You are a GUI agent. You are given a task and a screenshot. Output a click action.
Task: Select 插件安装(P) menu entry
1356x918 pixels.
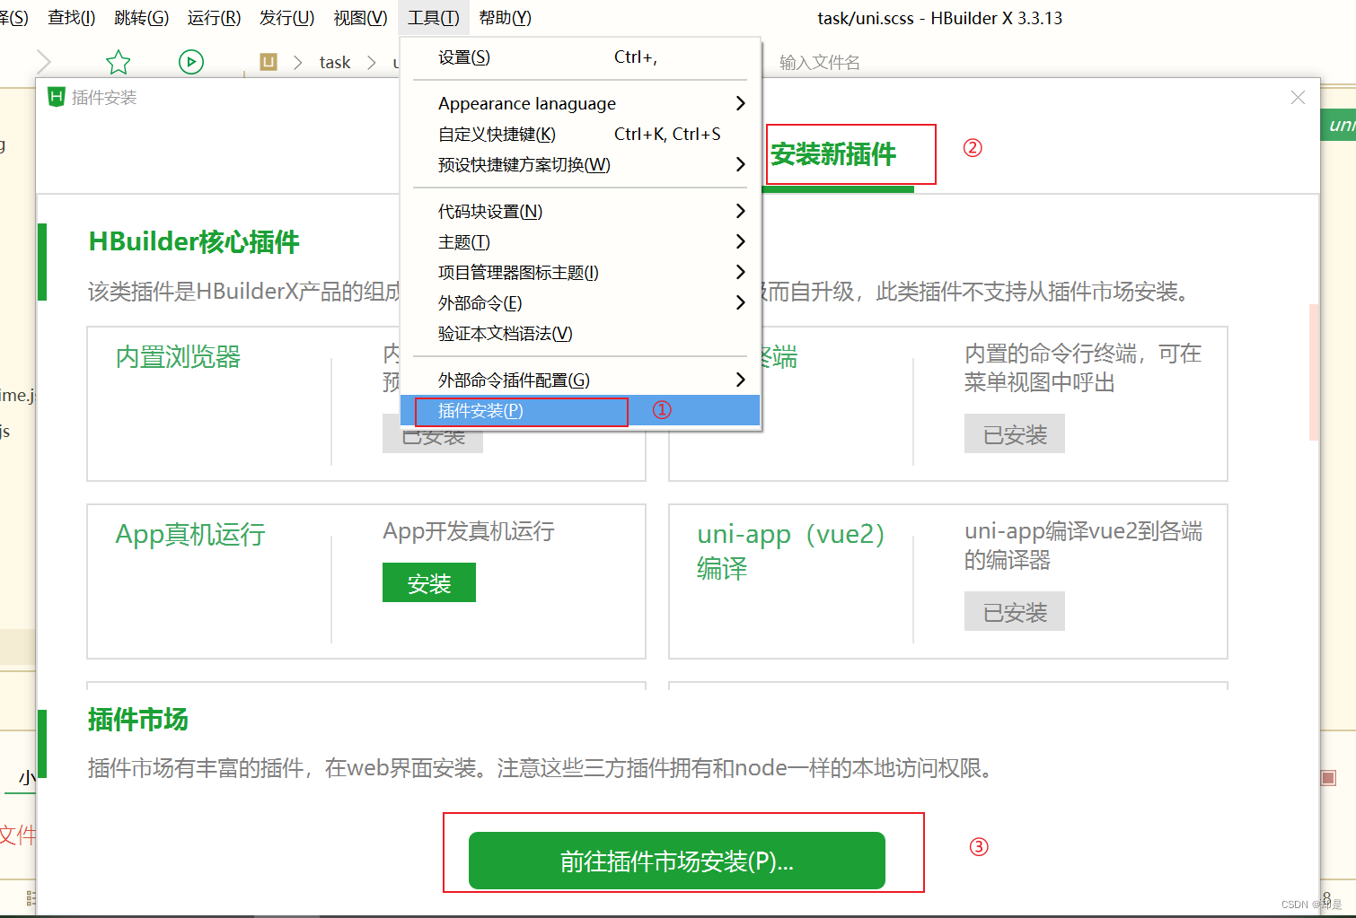(580, 410)
